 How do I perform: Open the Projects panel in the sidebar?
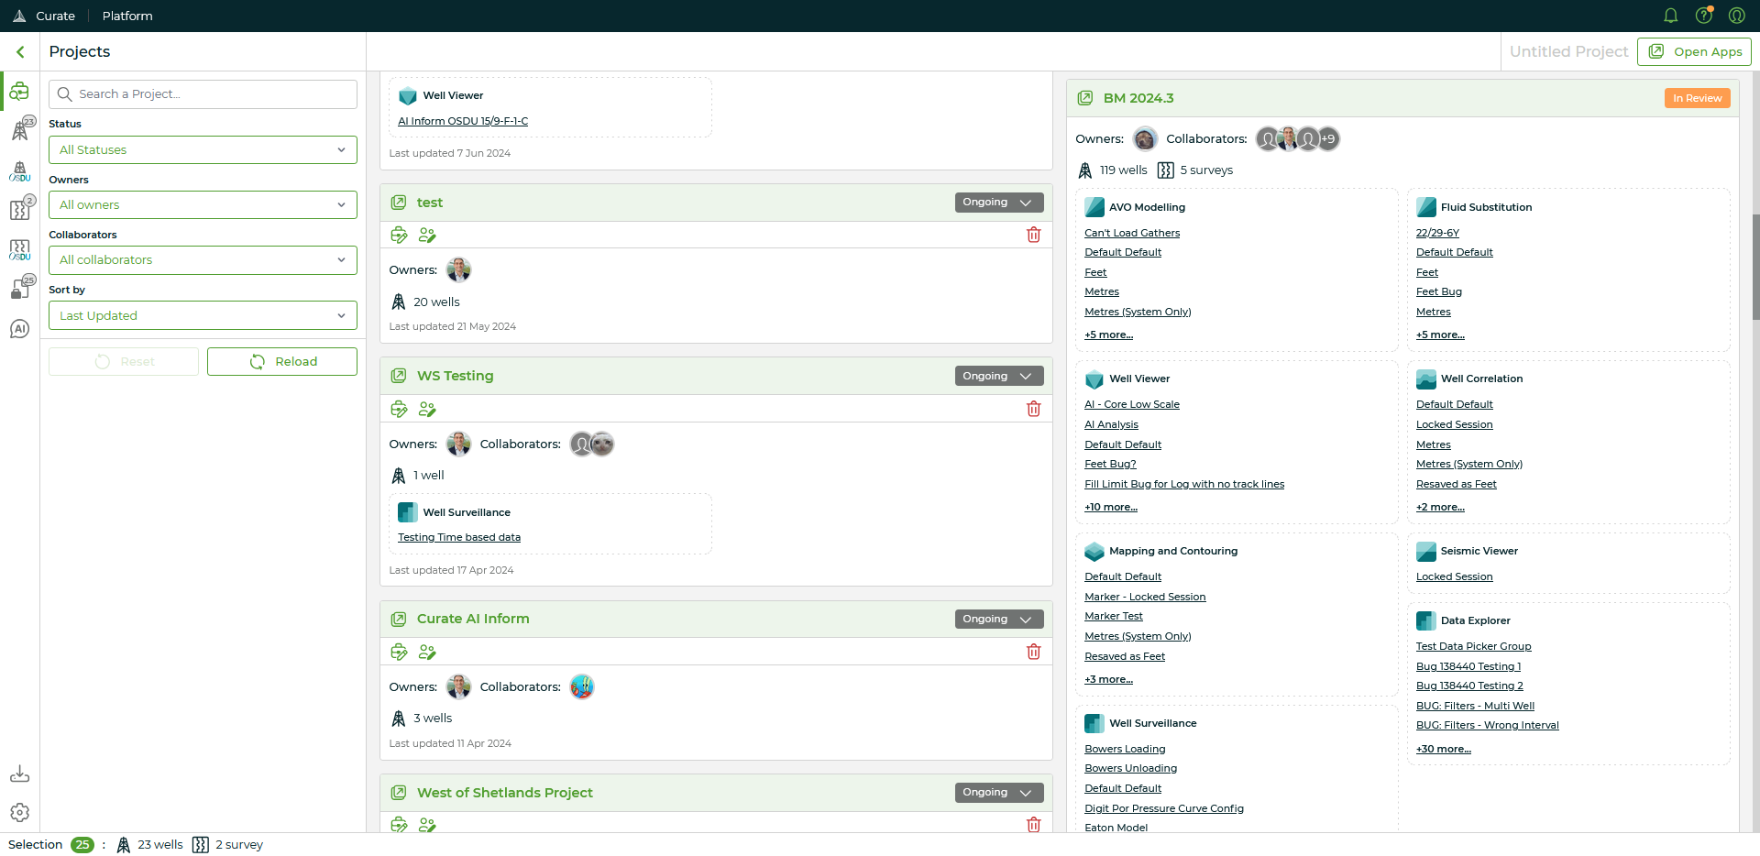(19, 91)
